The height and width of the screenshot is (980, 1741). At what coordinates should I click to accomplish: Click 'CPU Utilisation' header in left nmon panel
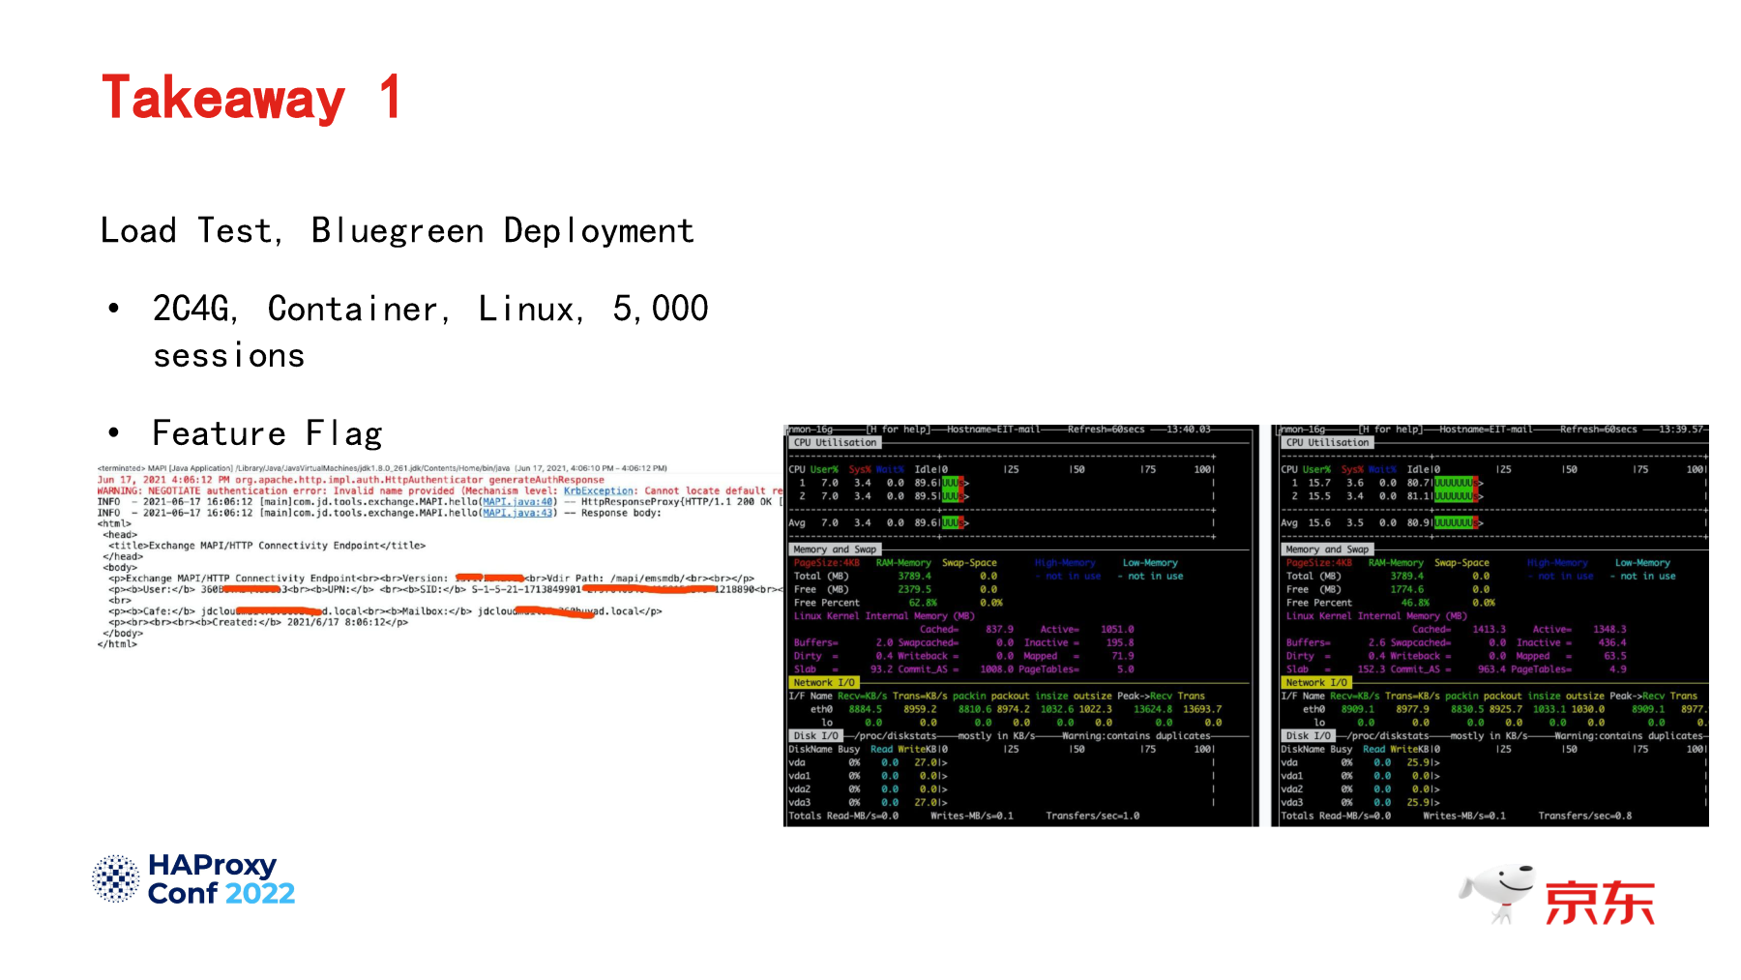[836, 443]
